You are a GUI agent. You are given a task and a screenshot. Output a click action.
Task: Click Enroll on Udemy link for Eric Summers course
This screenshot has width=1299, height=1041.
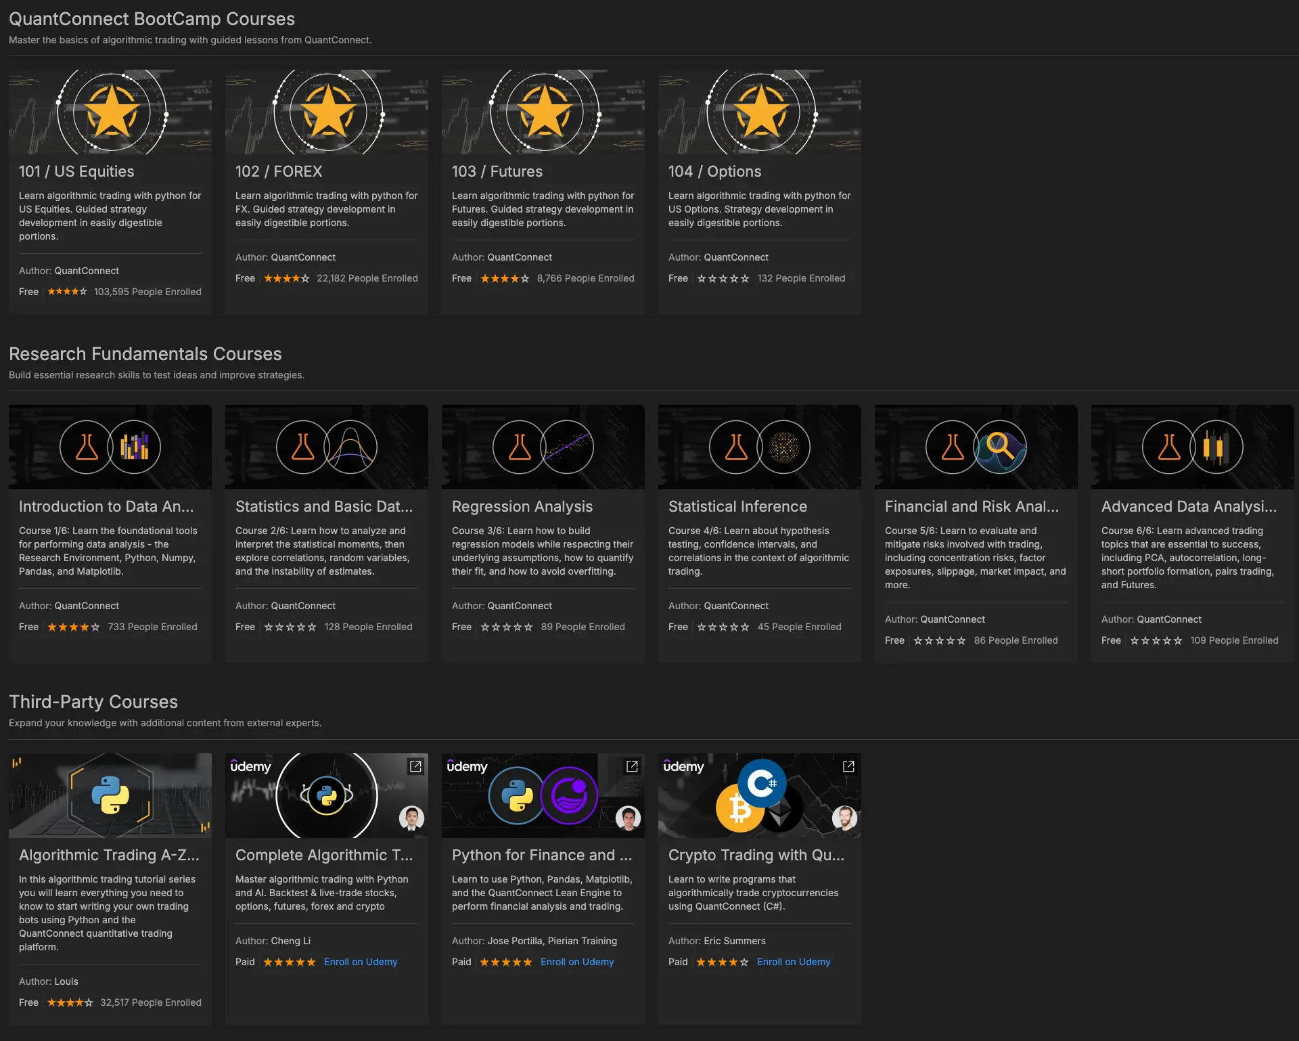click(x=794, y=962)
